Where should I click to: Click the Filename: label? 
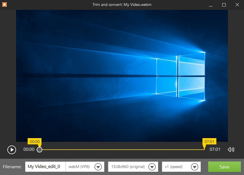coord(12,167)
